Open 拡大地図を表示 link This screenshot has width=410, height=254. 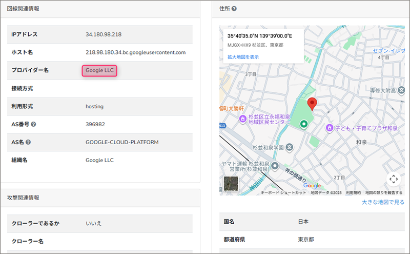tap(243, 57)
